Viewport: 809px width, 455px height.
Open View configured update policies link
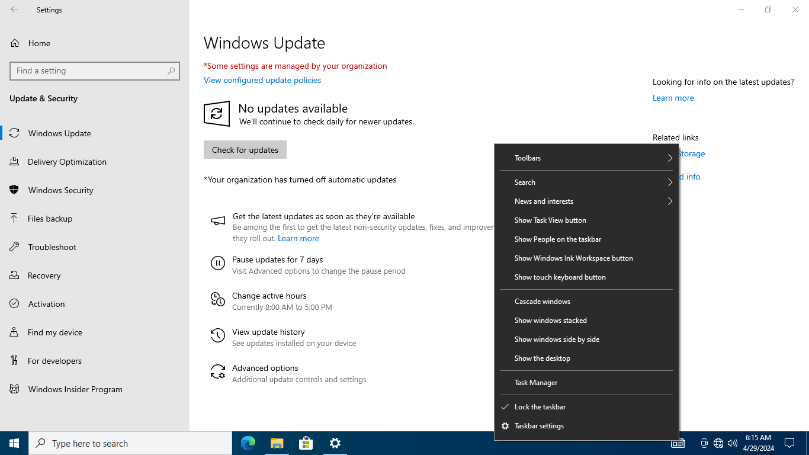pos(262,80)
